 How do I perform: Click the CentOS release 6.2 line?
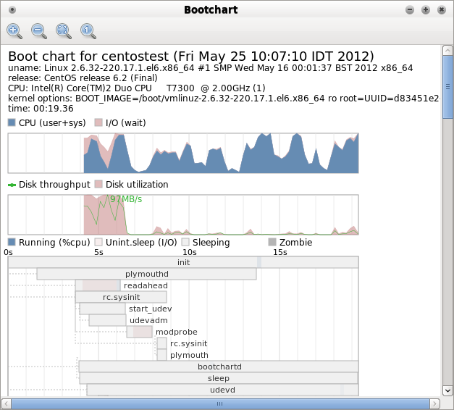pyautogui.click(x=83, y=78)
